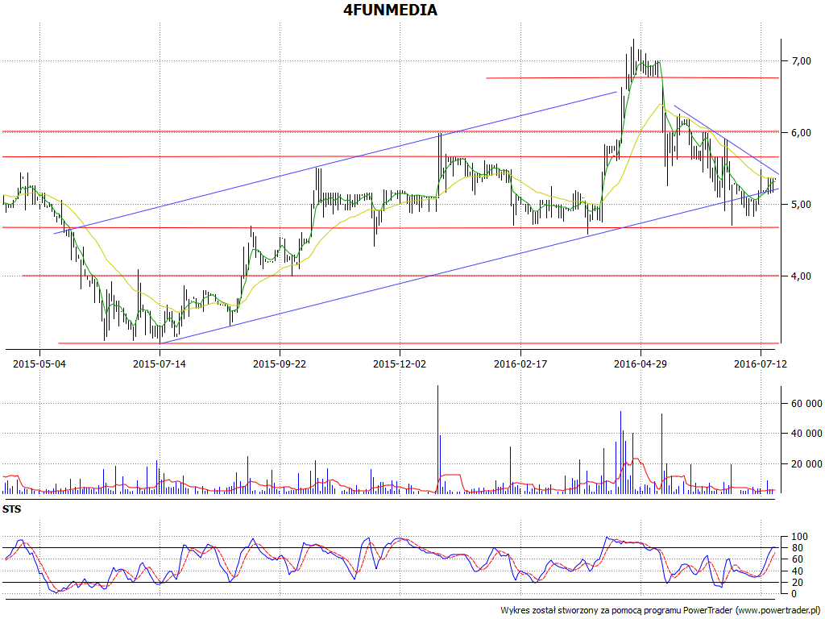Click the tallest volume bar near December 2015
The image size is (825, 619).
[x=437, y=439]
